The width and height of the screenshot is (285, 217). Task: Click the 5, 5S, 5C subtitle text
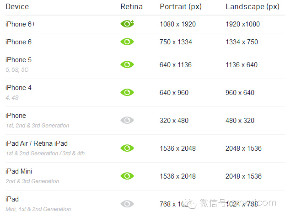point(18,70)
